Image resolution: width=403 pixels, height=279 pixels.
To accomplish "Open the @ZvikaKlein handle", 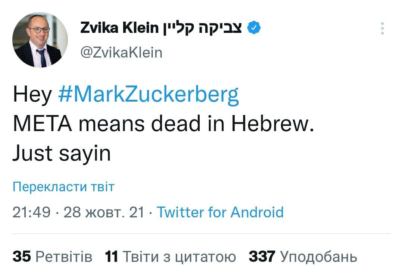I will point(121,53).
